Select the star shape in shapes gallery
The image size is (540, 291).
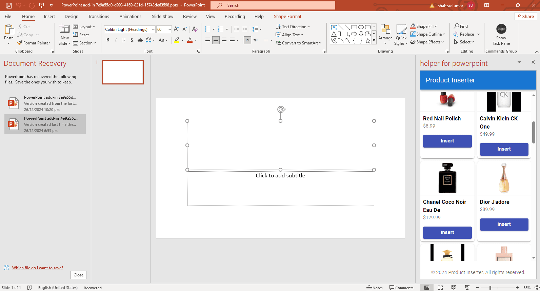(368, 41)
